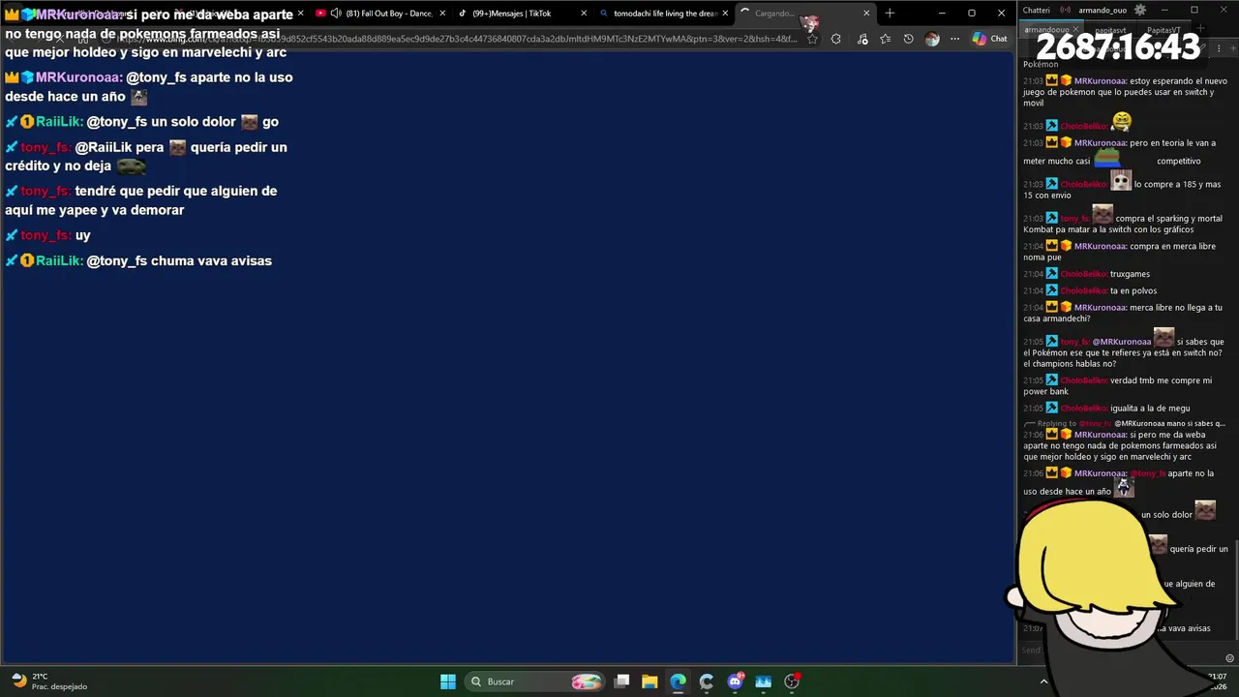Image resolution: width=1239 pixels, height=697 pixels.
Task: Open Microsoft Edge from taskbar
Action: (x=678, y=682)
